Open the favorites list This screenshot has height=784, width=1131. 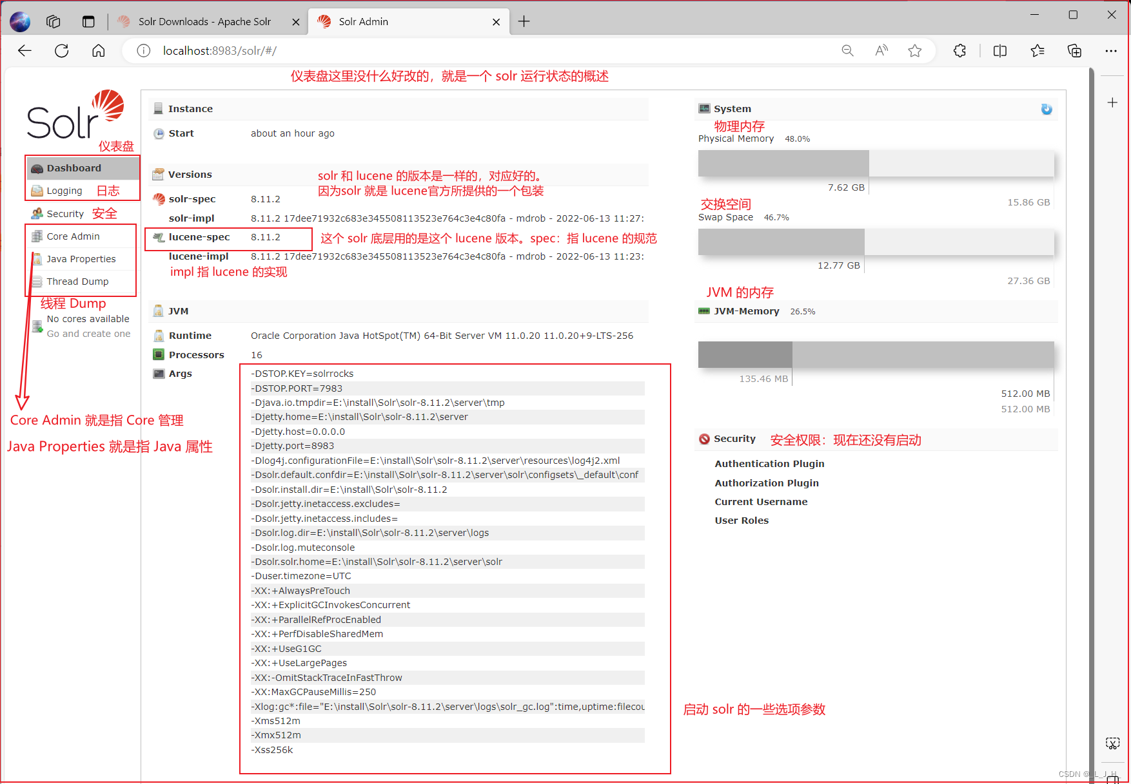1038,51
